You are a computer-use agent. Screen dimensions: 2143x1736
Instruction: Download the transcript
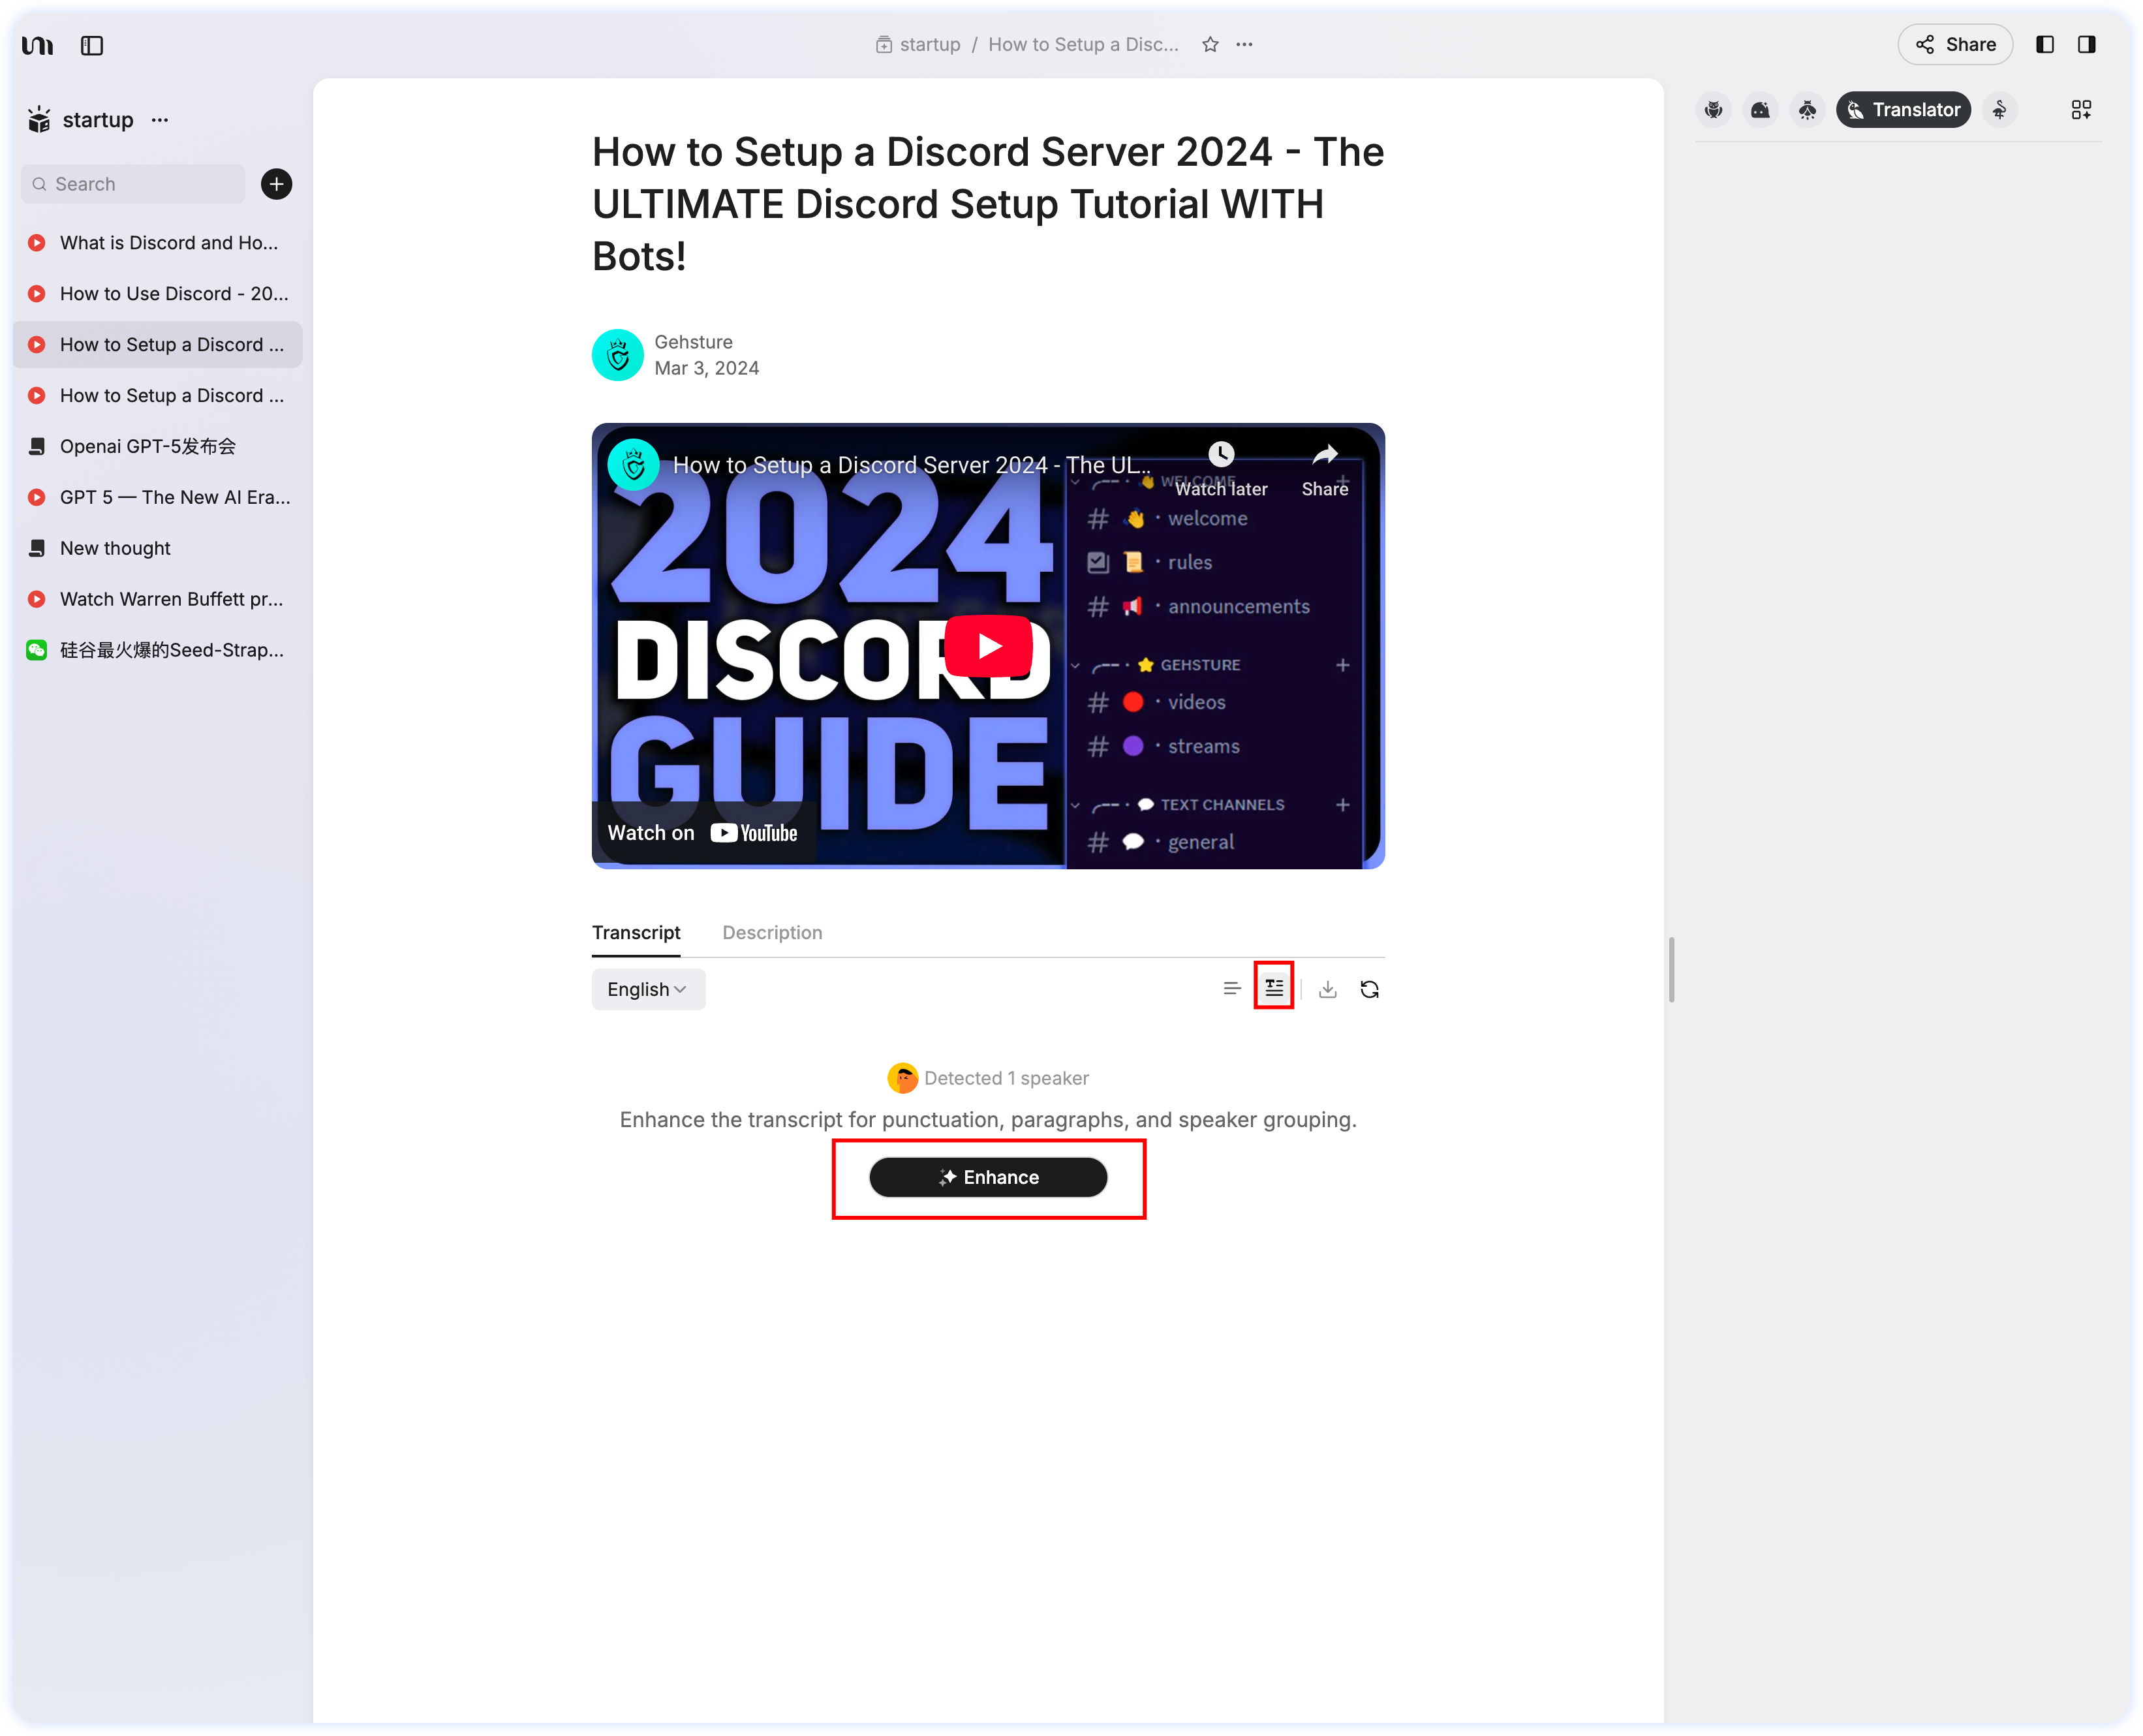click(x=1327, y=989)
